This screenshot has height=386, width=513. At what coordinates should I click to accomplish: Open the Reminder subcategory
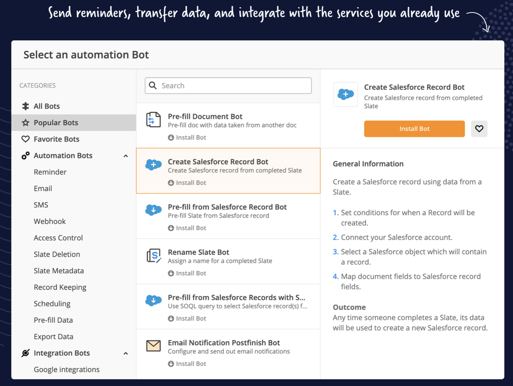coord(50,172)
